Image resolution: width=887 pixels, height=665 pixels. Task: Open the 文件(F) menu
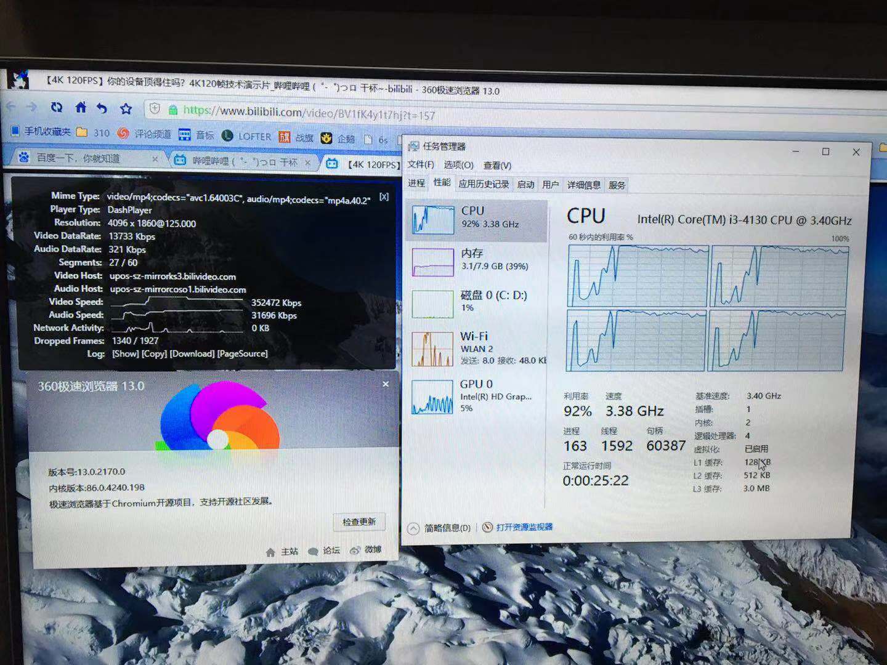pyautogui.click(x=421, y=165)
